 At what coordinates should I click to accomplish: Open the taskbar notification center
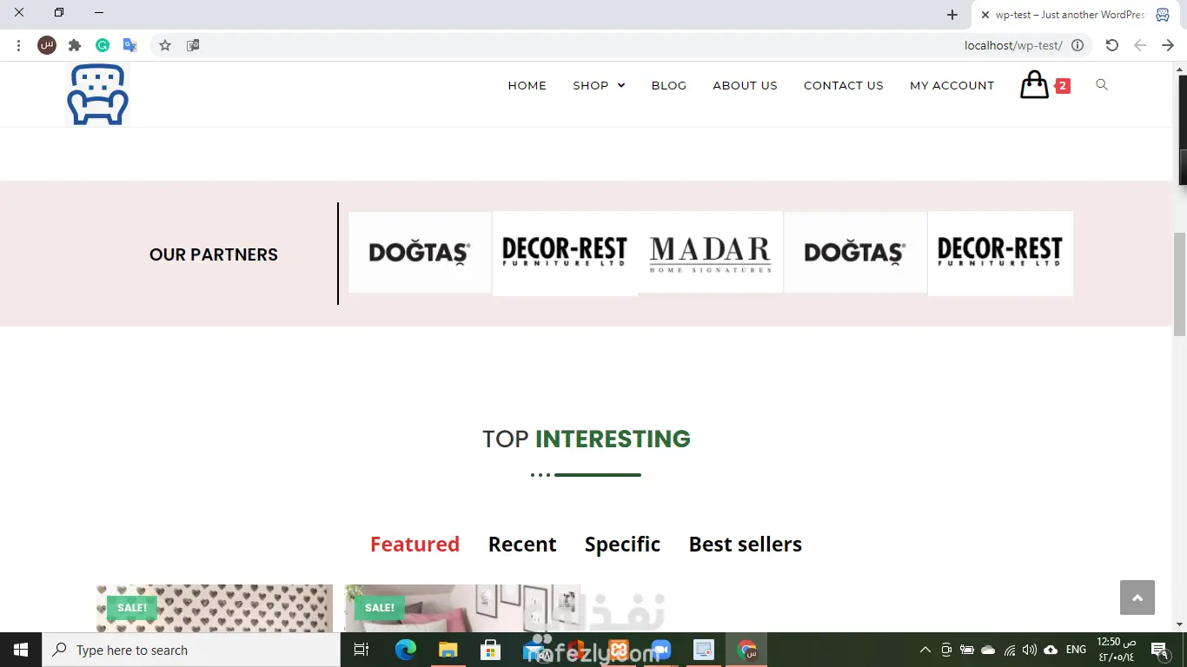pyautogui.click(x=1158, y=650)
